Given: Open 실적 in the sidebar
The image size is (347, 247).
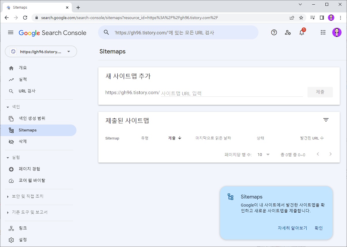Looking at the screenshot, I should (38, 79).
